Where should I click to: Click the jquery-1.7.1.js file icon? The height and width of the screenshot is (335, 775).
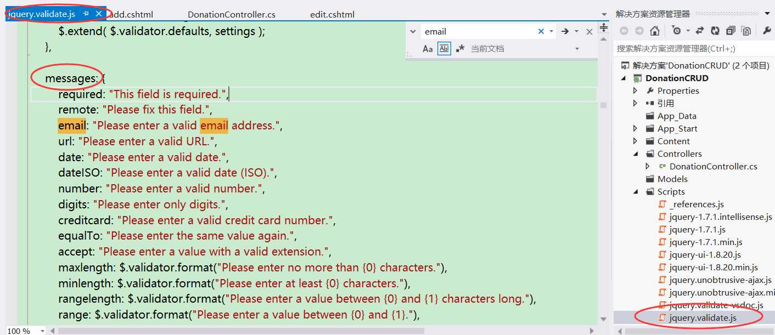click(662, 229)
